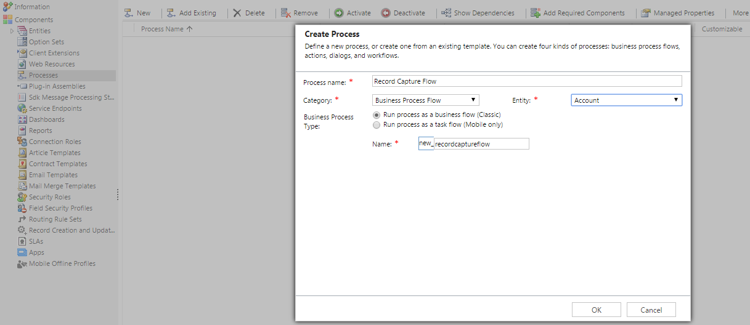The width and height of the screenshot is (750, 325).
Task: Click the sidebar splitter handle dots
Action: (x=118, y=195)
